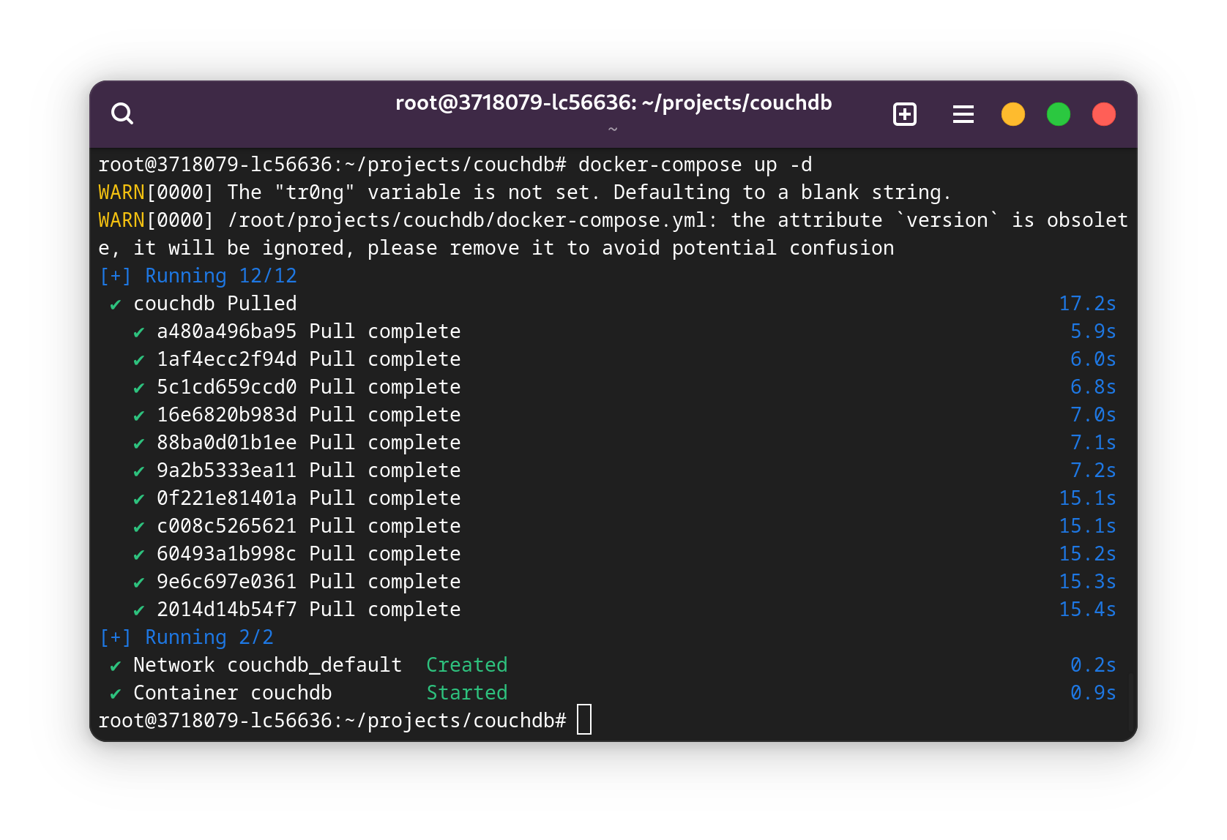Click the 0.9s container start time
This screenshot has height=840, width=1227.
coord(1093,693)
